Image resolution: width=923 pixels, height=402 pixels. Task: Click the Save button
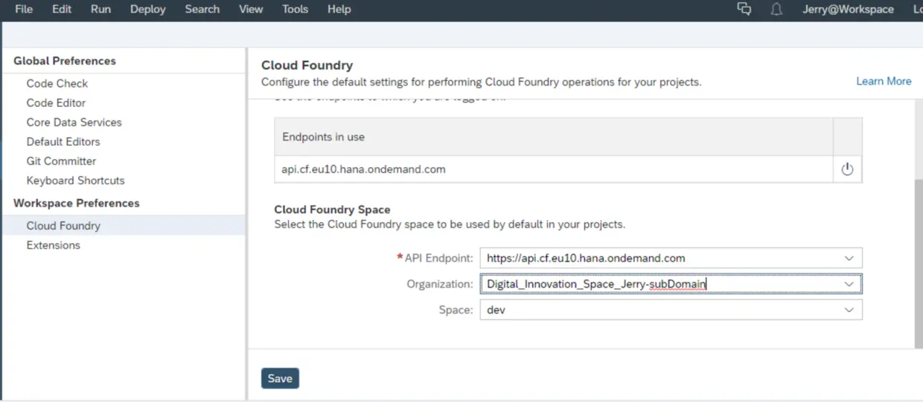(x=280, y=378)
